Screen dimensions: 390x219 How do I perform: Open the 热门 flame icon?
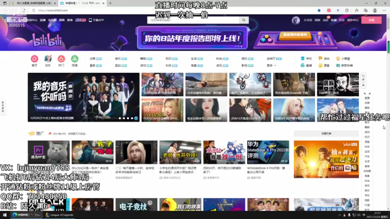click(x=61, y=58)
